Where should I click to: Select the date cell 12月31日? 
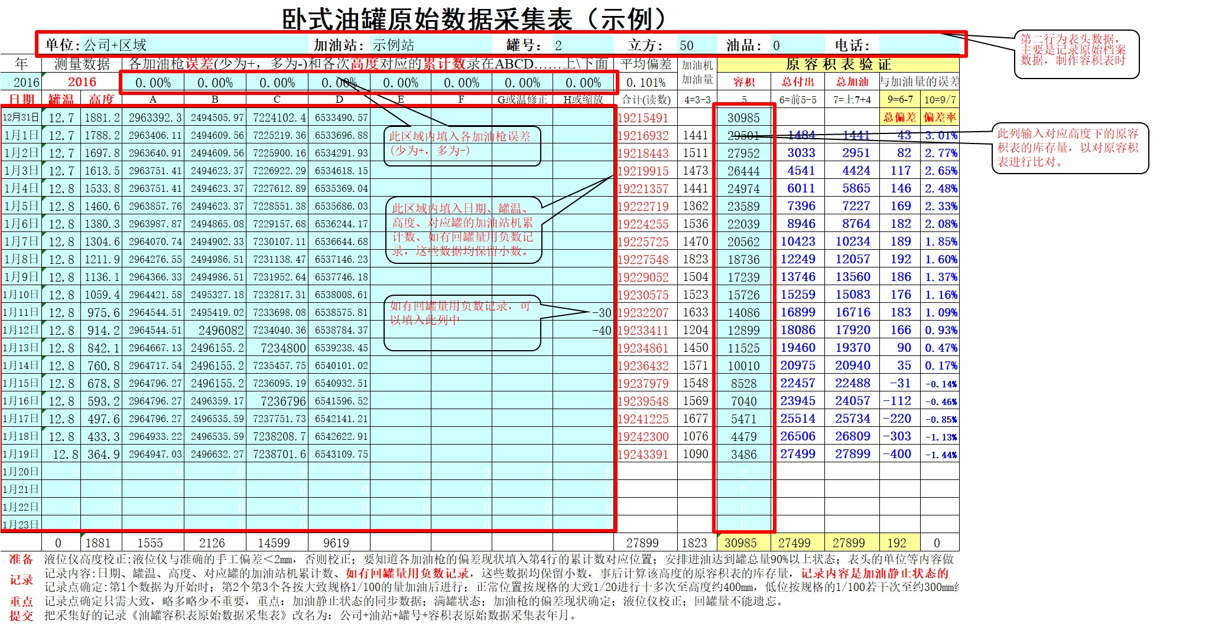[21, 117]
